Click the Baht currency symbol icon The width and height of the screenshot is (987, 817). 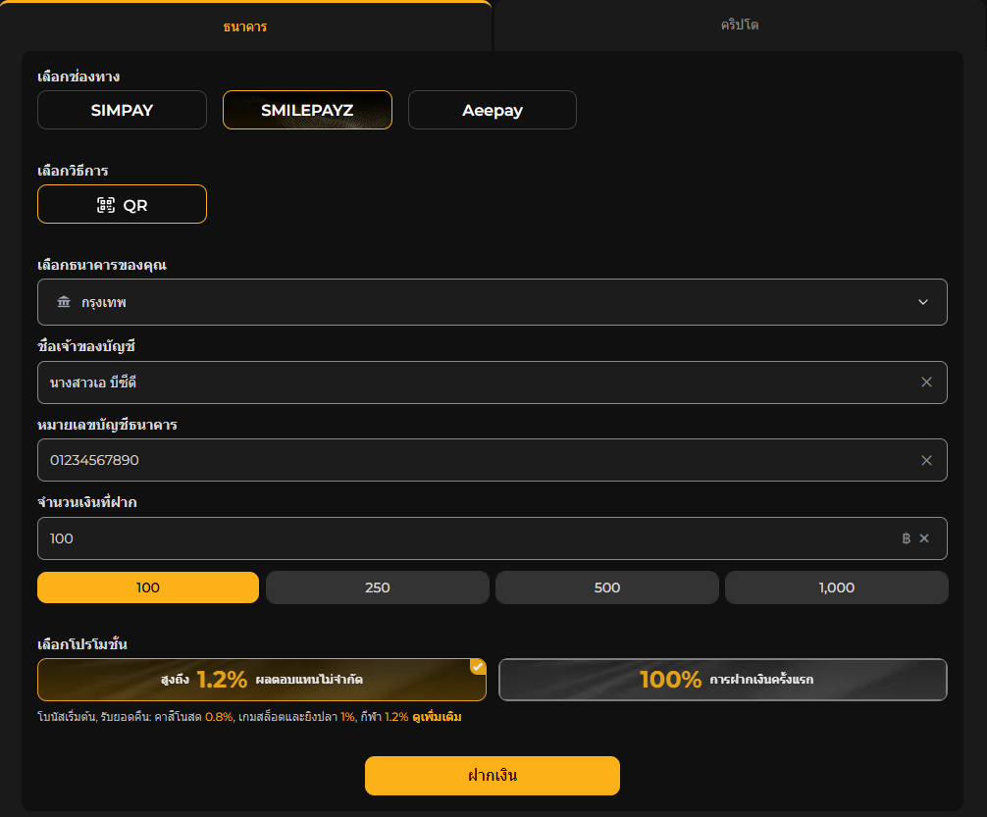pos(906,538)
